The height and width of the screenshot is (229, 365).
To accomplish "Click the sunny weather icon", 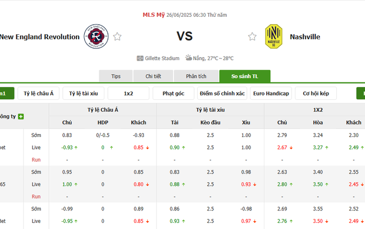I will point(189,57).
